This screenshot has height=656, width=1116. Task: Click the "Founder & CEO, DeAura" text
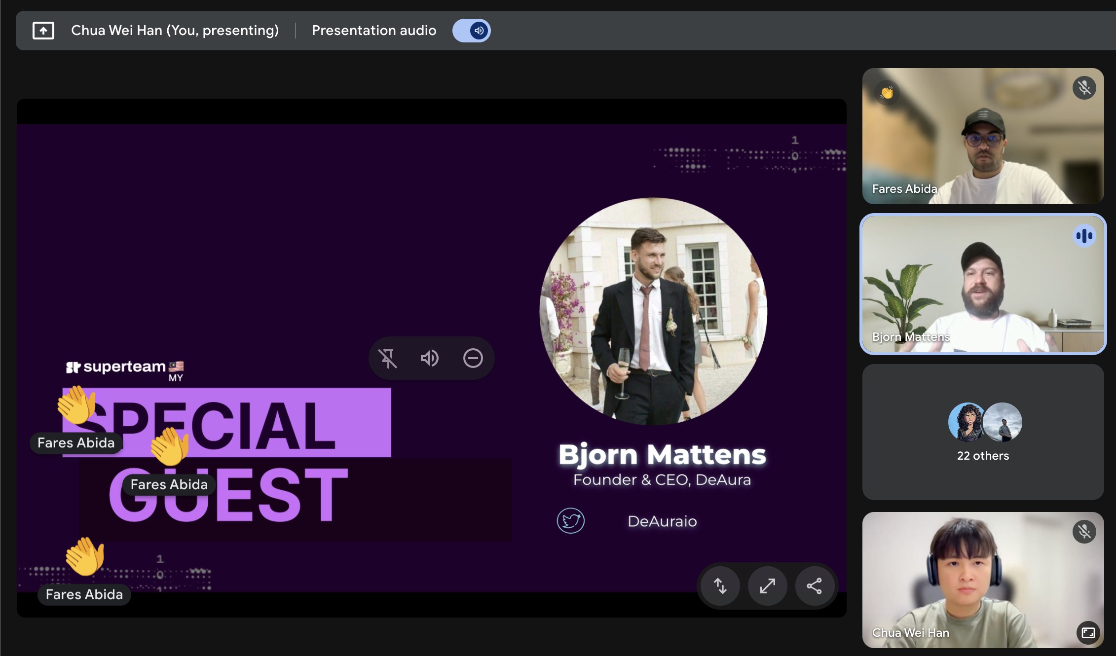tap(662, 480)
